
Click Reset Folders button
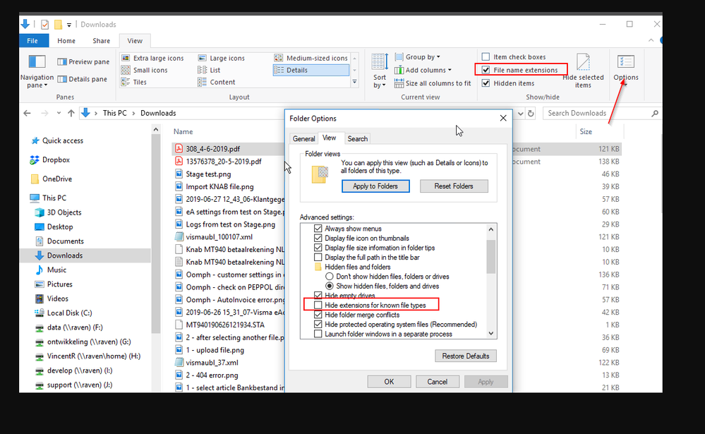[x=454, y=186]
